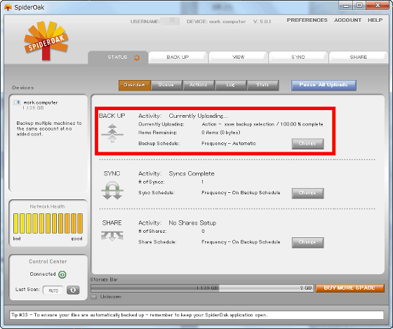Screen dimensions: 393x329
Task: Click the orange gear on STATUS tab
Action: 137,58
